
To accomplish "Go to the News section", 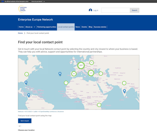I will click(x=77, y=27).
